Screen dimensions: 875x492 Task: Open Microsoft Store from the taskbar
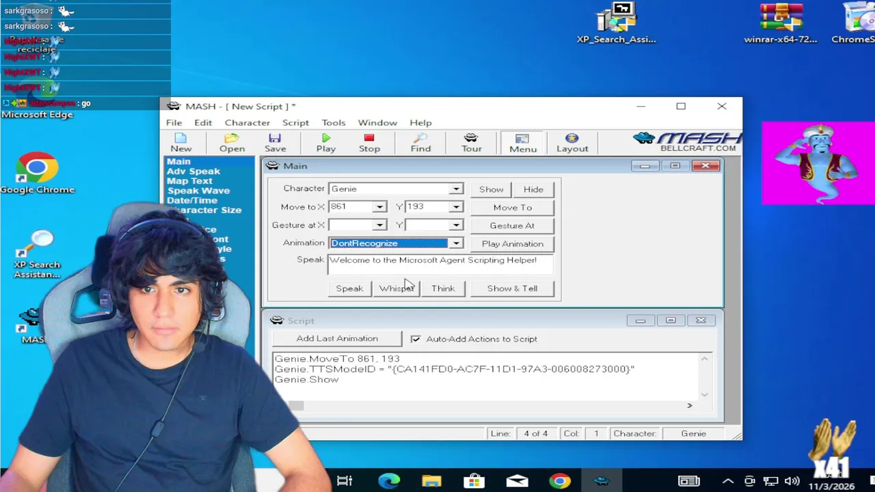coord(474,481)
